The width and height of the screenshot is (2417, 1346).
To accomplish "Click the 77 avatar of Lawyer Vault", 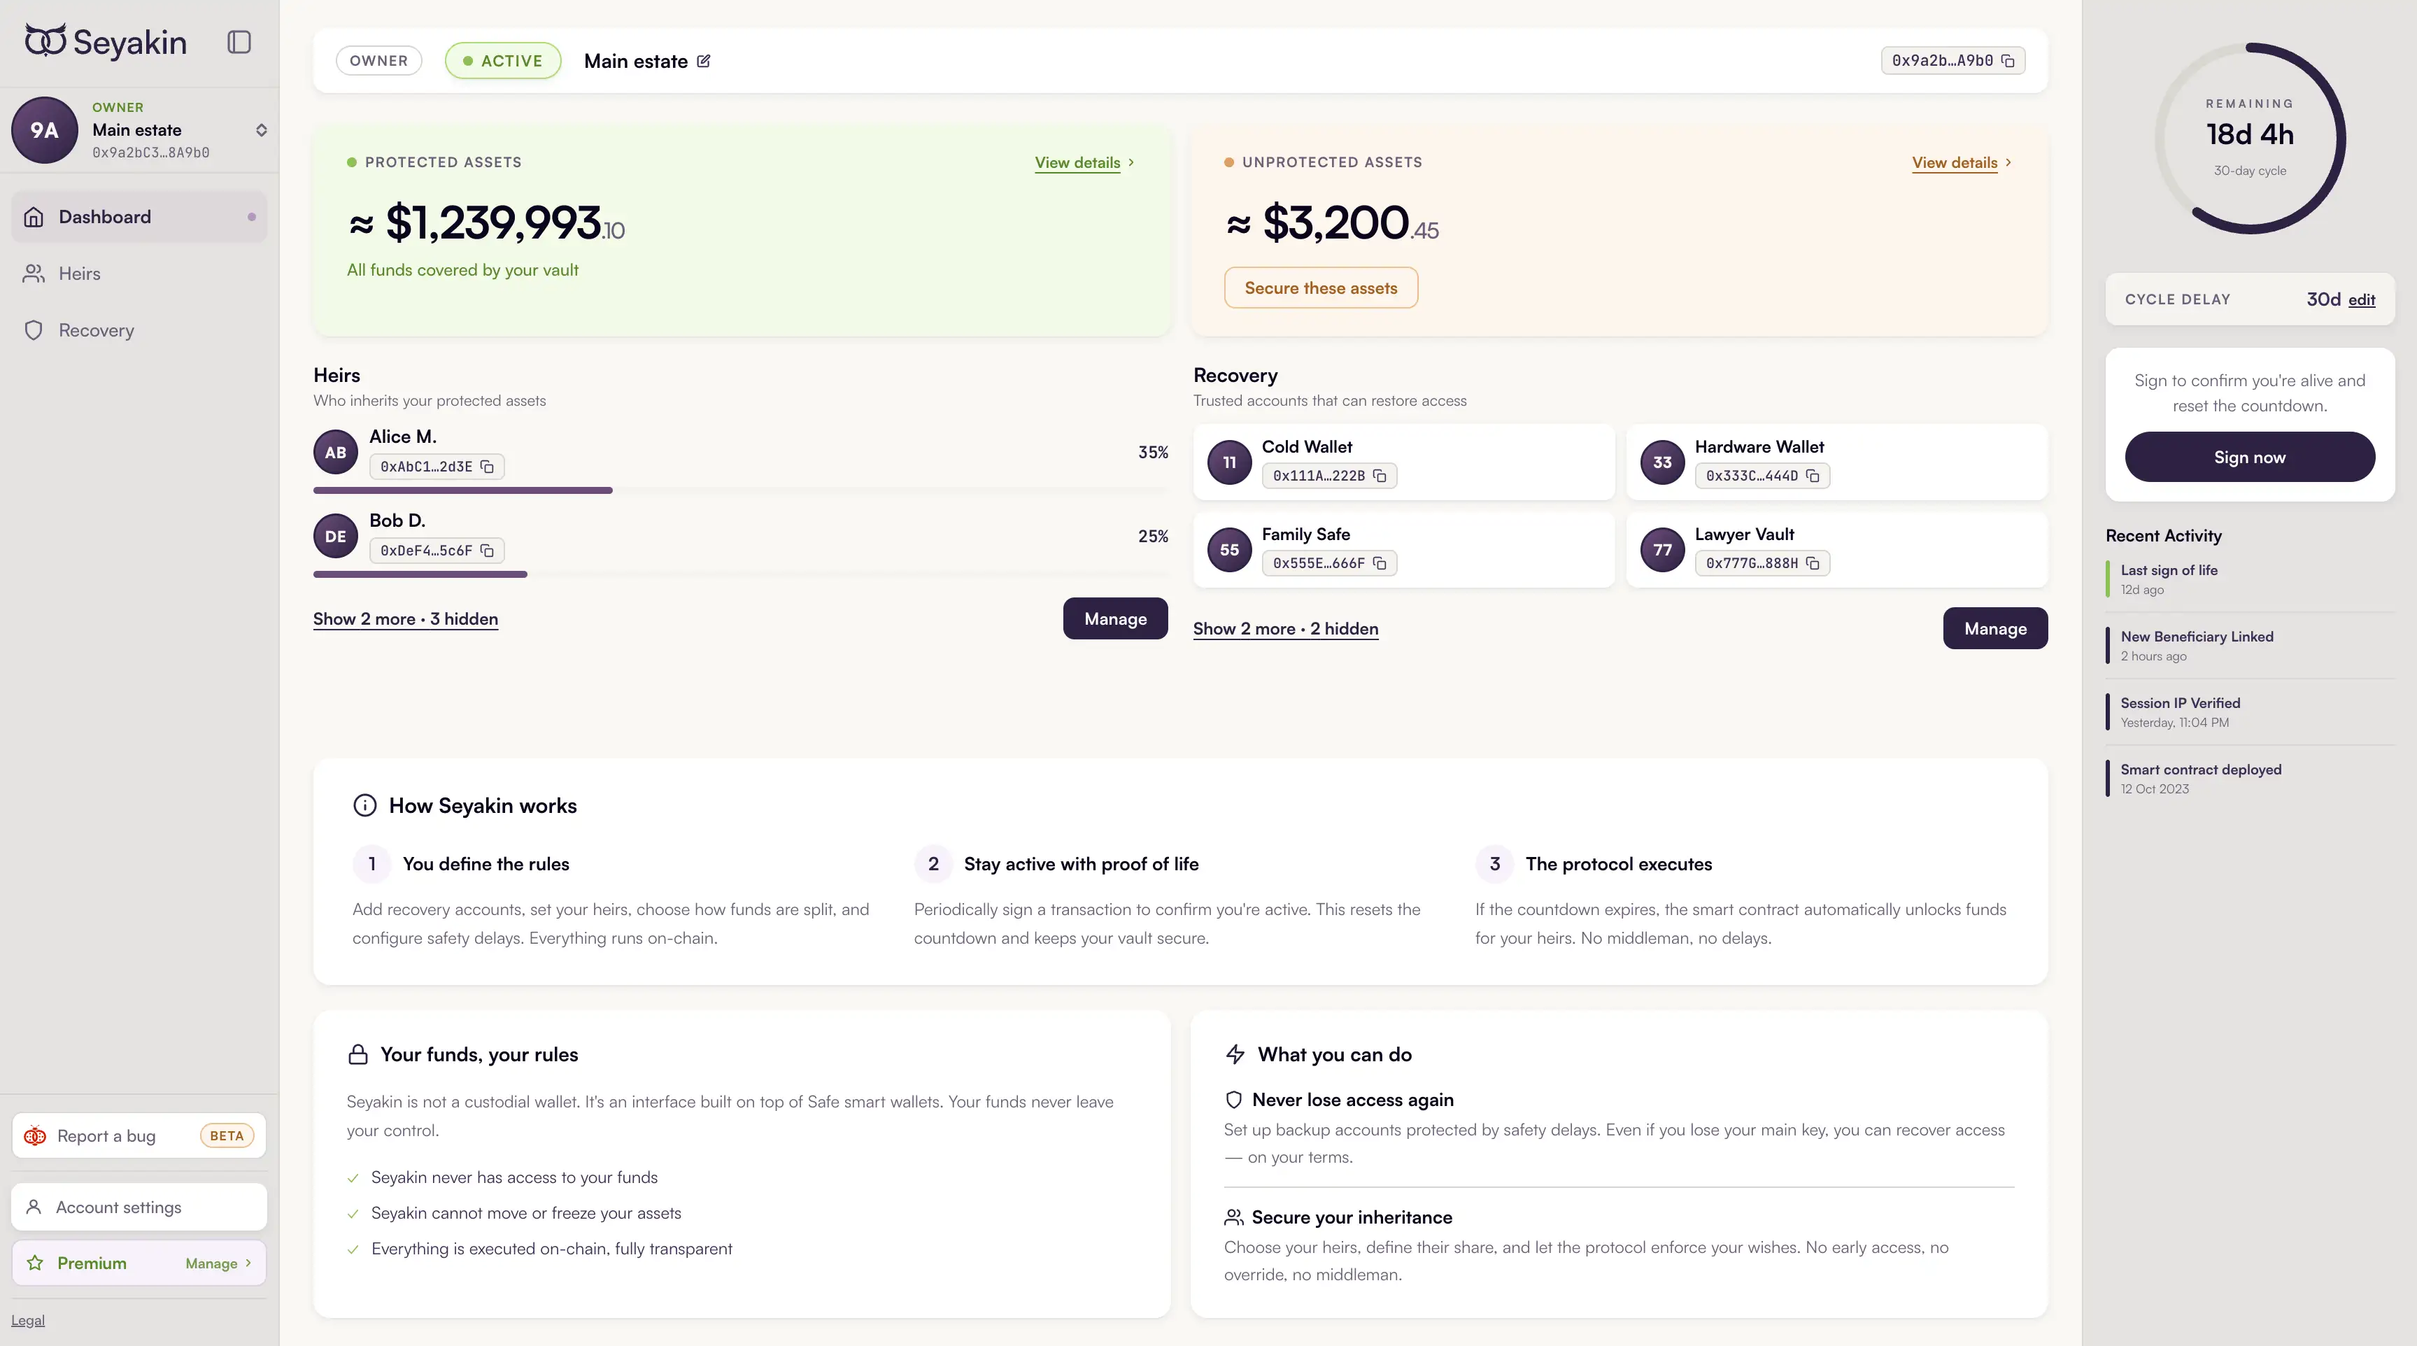I will click(x=1661, y=550).
